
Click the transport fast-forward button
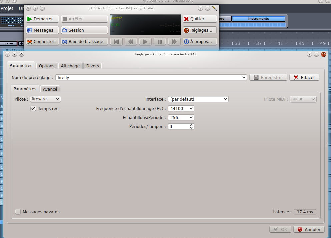pyautogui.click(x=174, y=42)
